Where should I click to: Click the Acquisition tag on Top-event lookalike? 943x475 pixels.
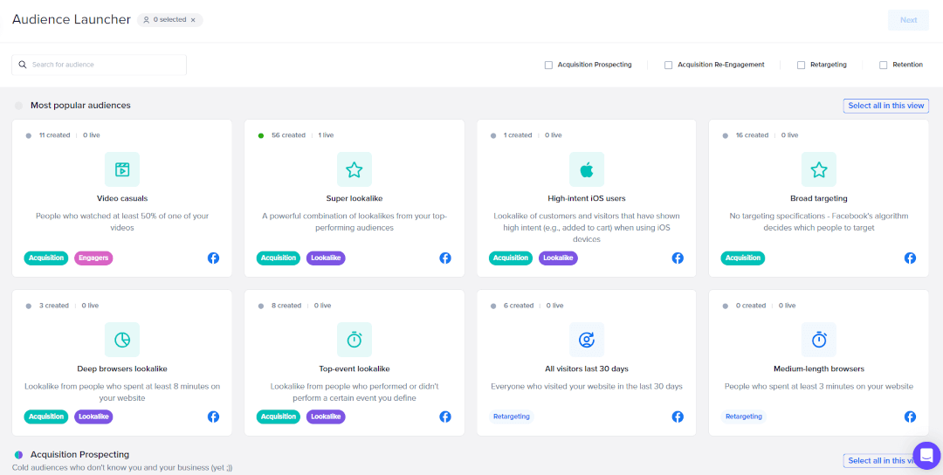[279, 416]
